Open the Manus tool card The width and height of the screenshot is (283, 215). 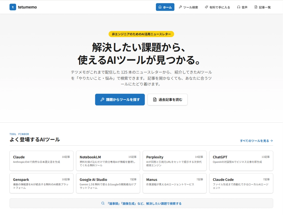point(175,183)
